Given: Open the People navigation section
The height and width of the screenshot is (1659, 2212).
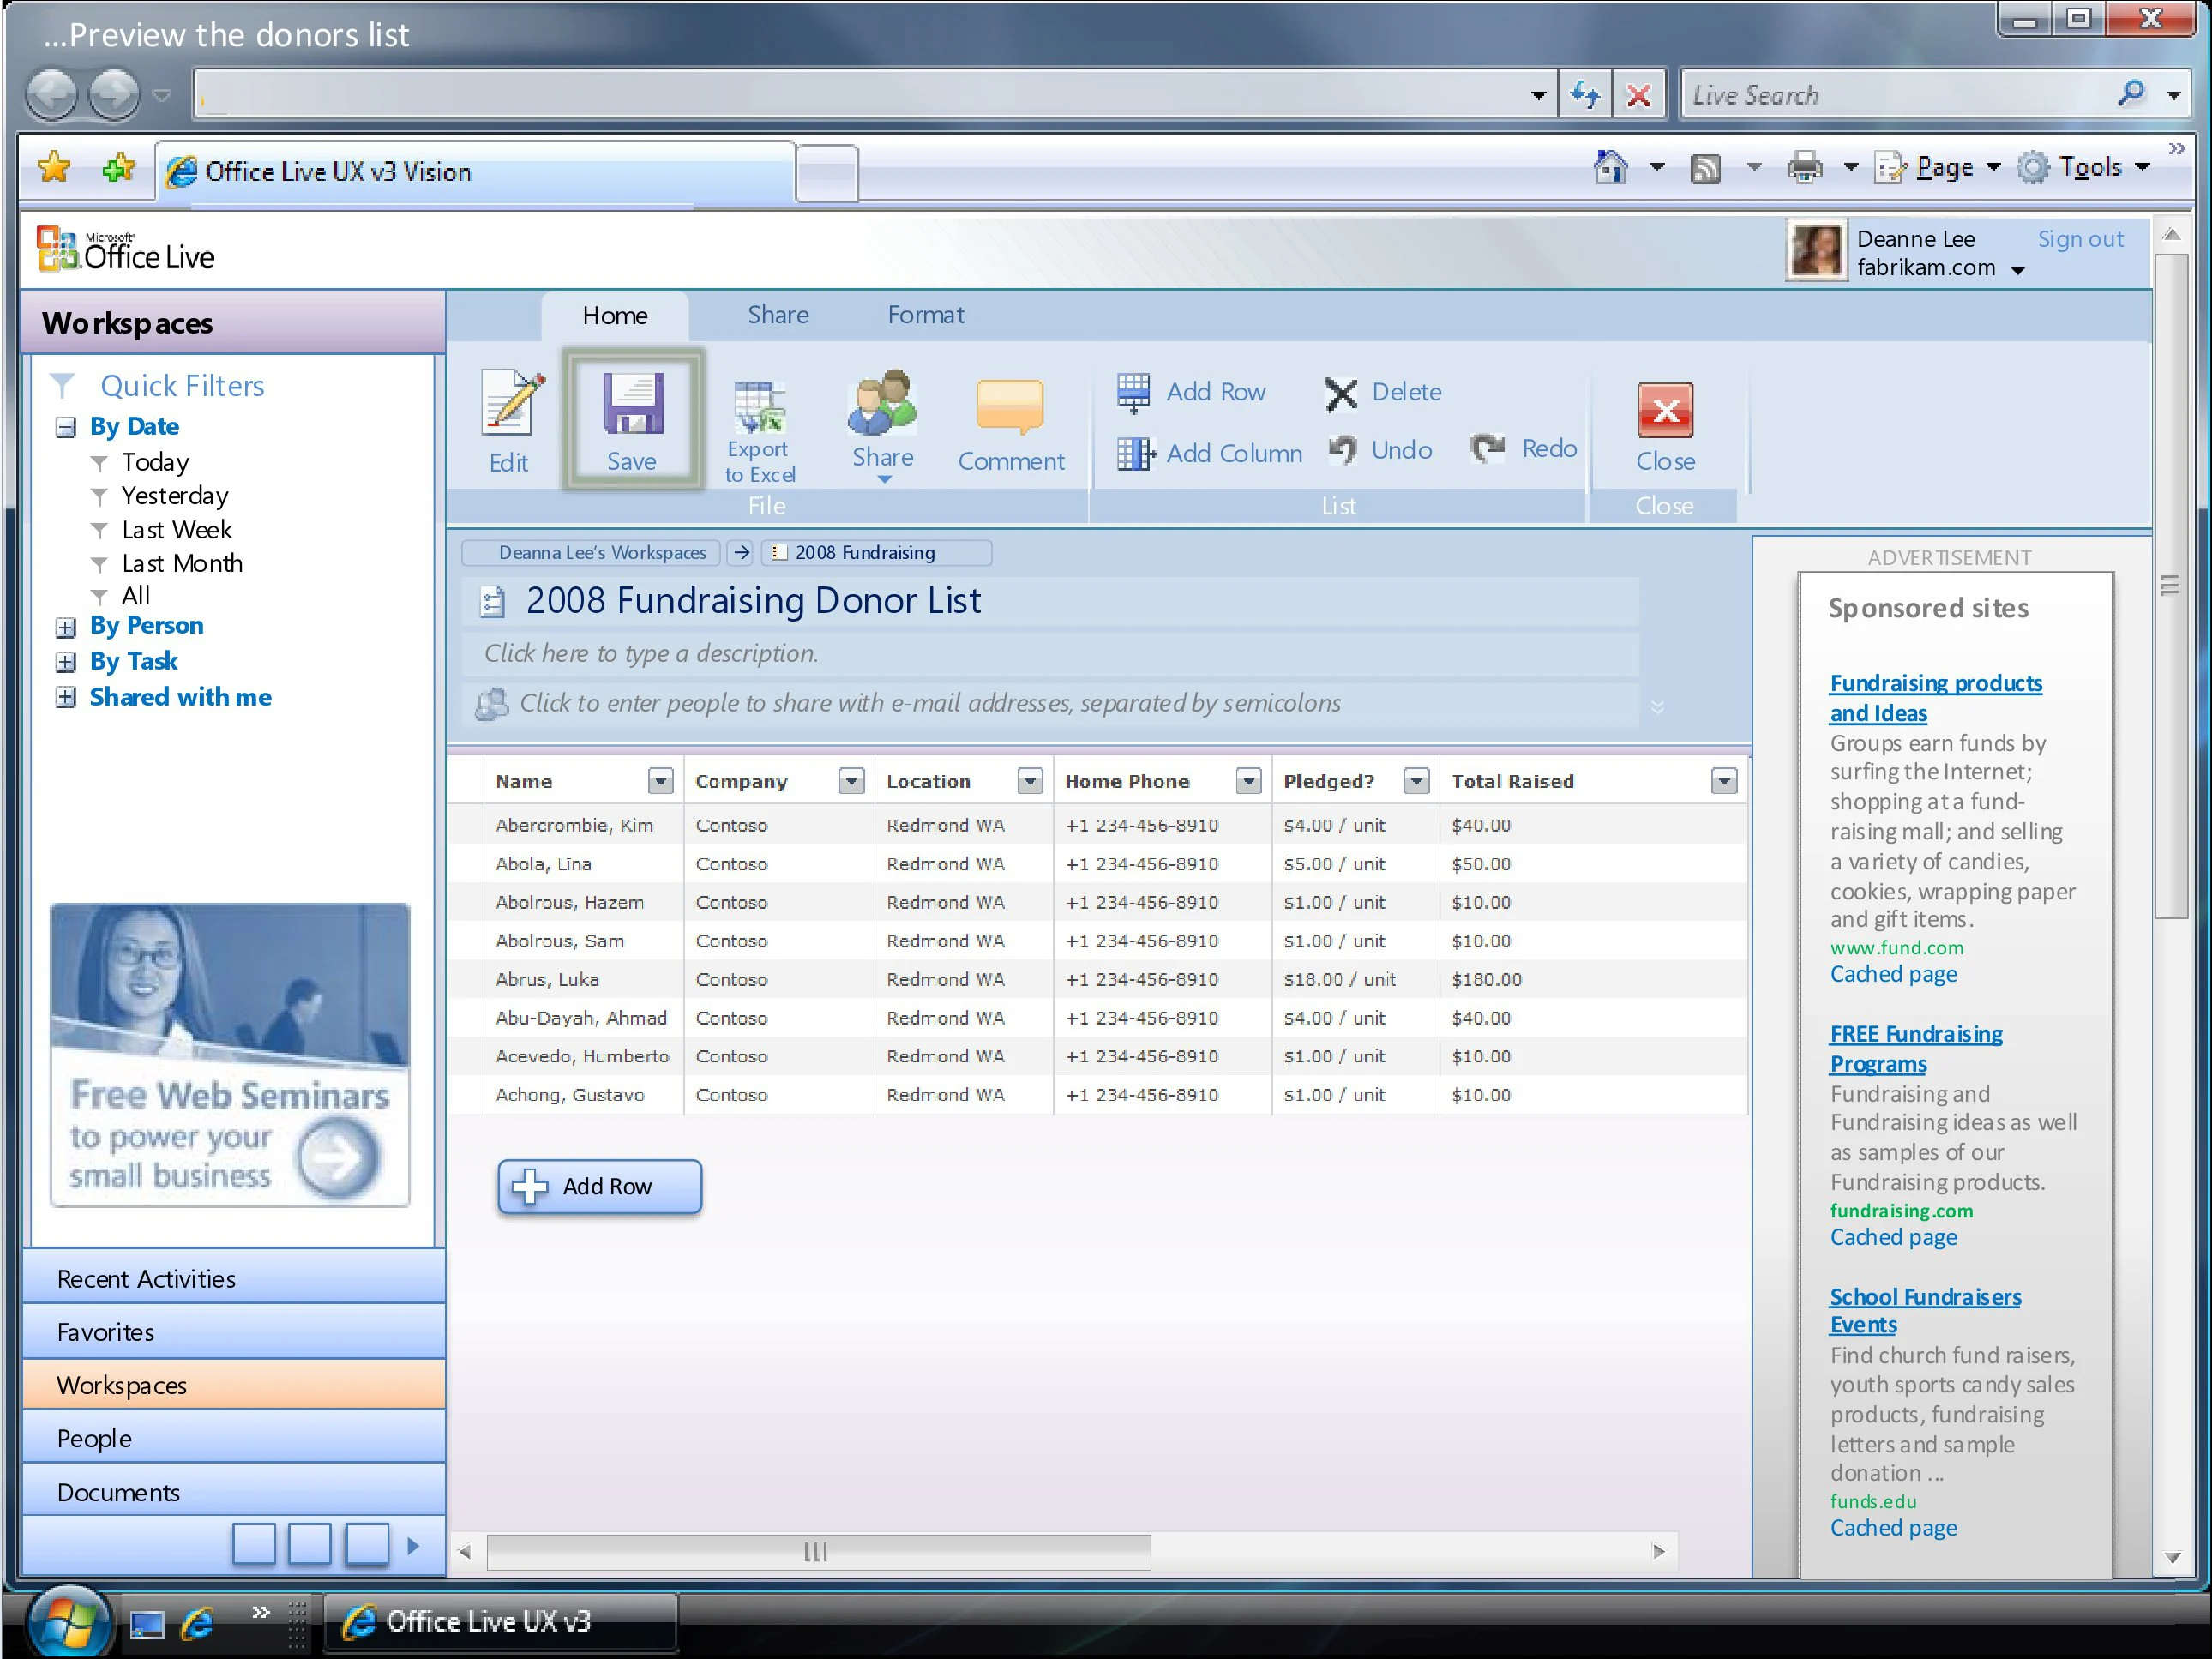Looking at the screenshot, I should [233, 1438].
